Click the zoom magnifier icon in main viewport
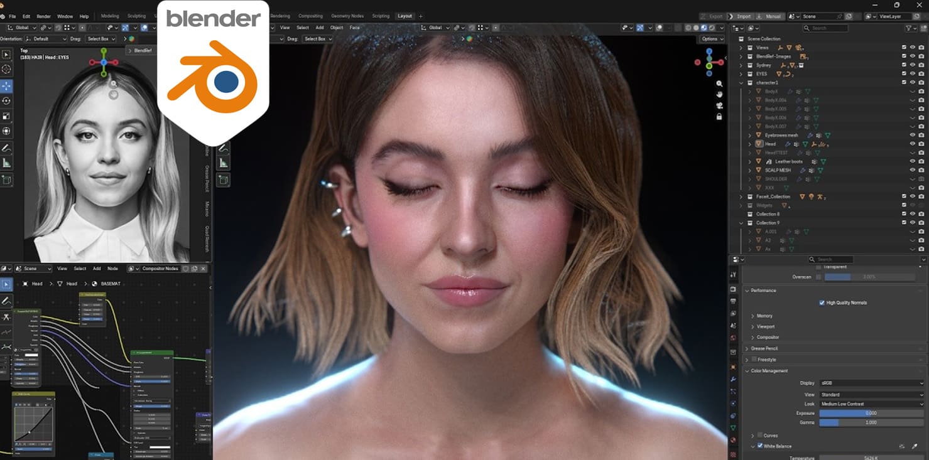929x460 pixels. coord(719,84)
